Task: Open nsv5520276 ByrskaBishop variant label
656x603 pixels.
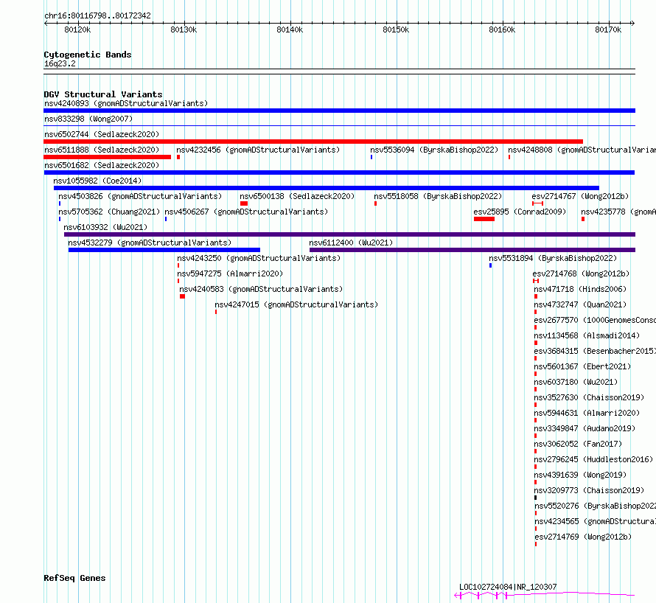Action: (x=596, y=506)
